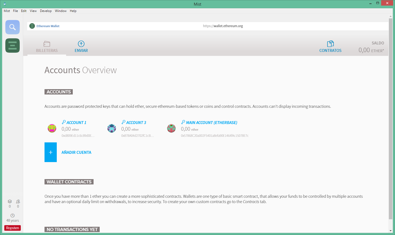Maximize the Mist window
This screenshot has height=235, width=395.
tap(378, 3)
